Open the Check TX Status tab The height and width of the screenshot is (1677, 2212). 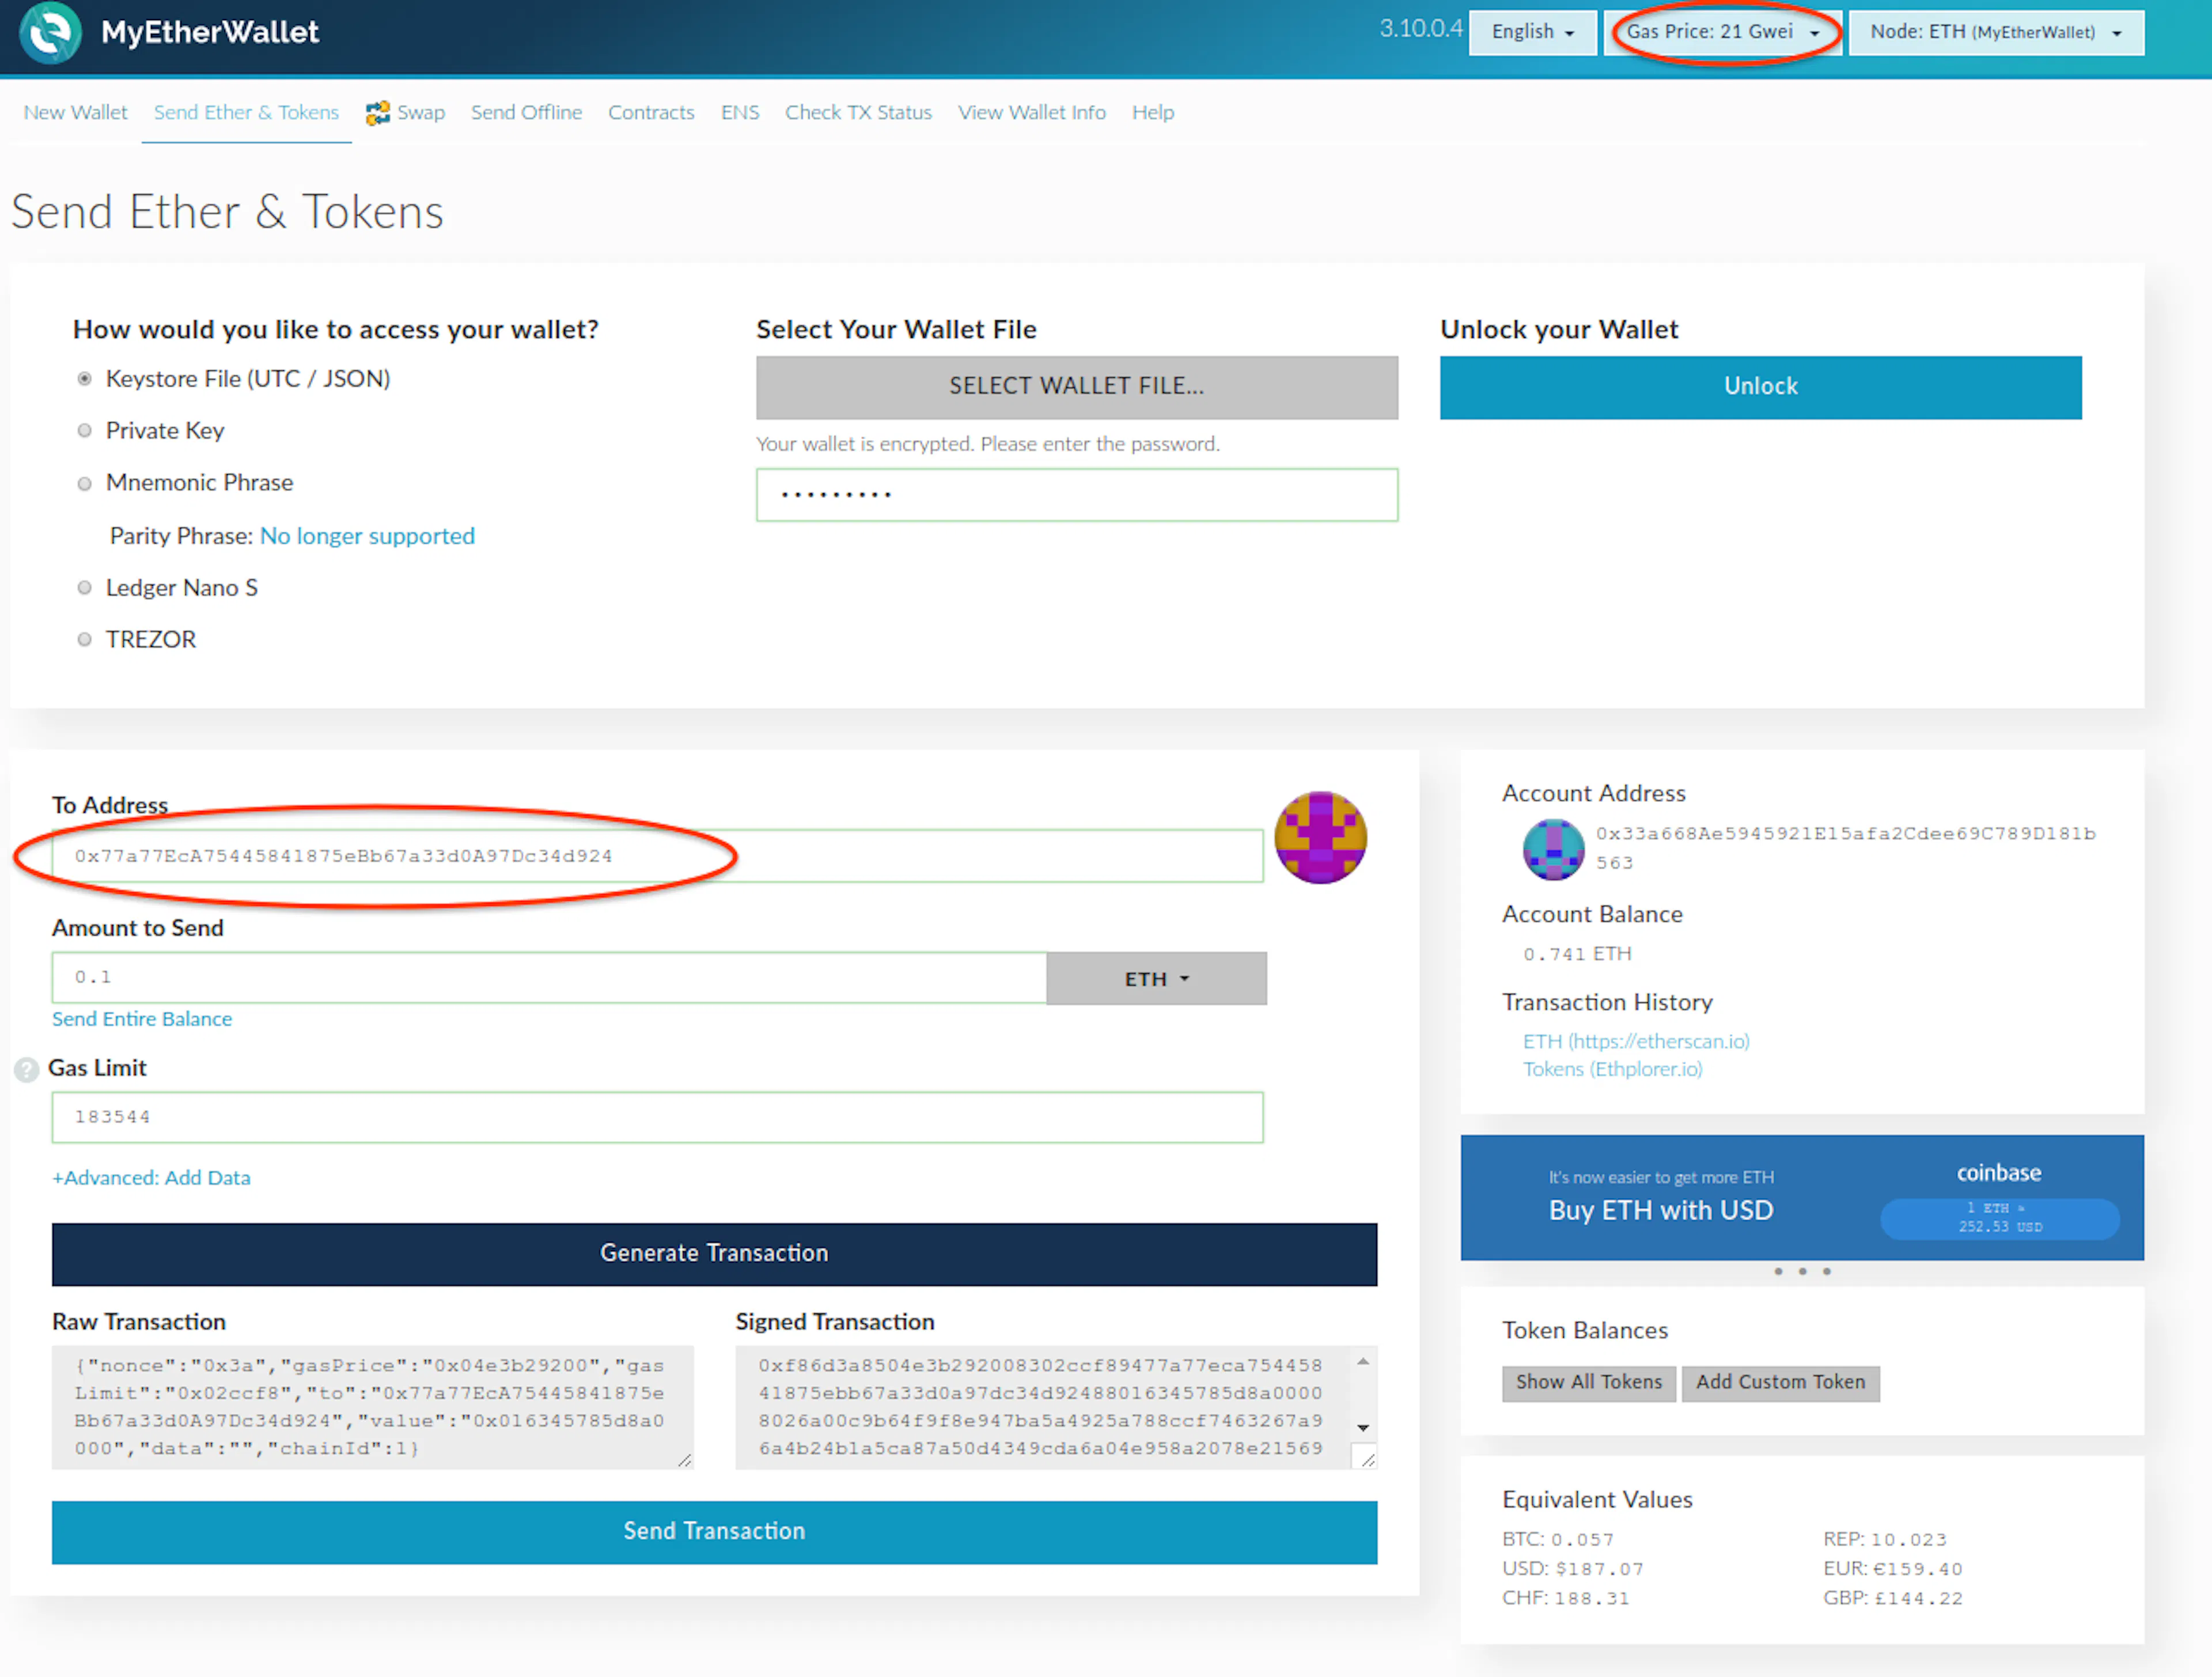pyautogui.click(x=858, y=113)
